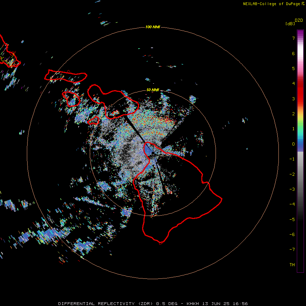Click the 7 value on color scale

coord(293,38)
